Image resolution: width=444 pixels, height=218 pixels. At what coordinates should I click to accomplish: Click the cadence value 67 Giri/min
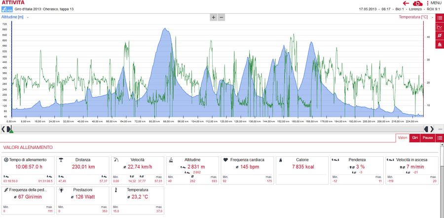coord(30,197)
